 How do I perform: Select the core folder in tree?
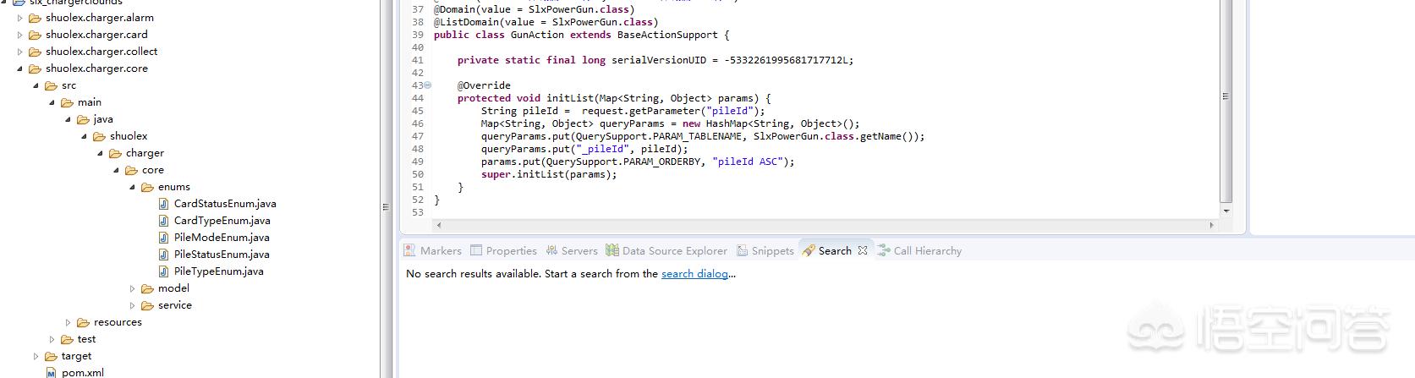(x=153, y=170)
